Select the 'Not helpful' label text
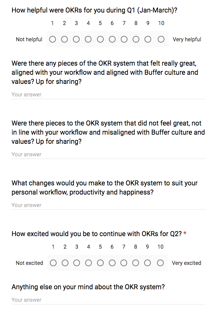The width and height of the screenshot is (217, 318). (29, 39)
